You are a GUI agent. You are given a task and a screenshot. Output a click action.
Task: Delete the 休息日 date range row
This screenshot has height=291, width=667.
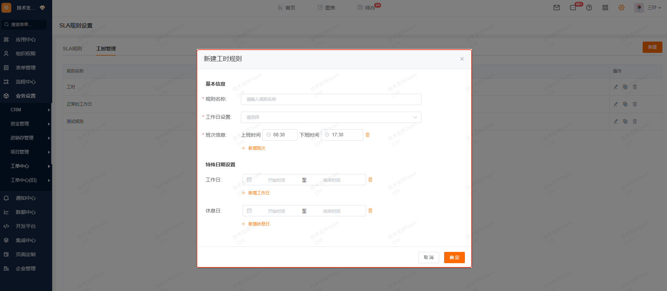(370, 211)
